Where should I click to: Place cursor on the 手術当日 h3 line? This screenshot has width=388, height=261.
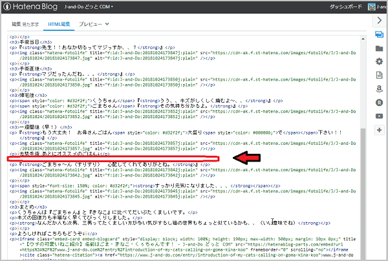pos(30,42)
